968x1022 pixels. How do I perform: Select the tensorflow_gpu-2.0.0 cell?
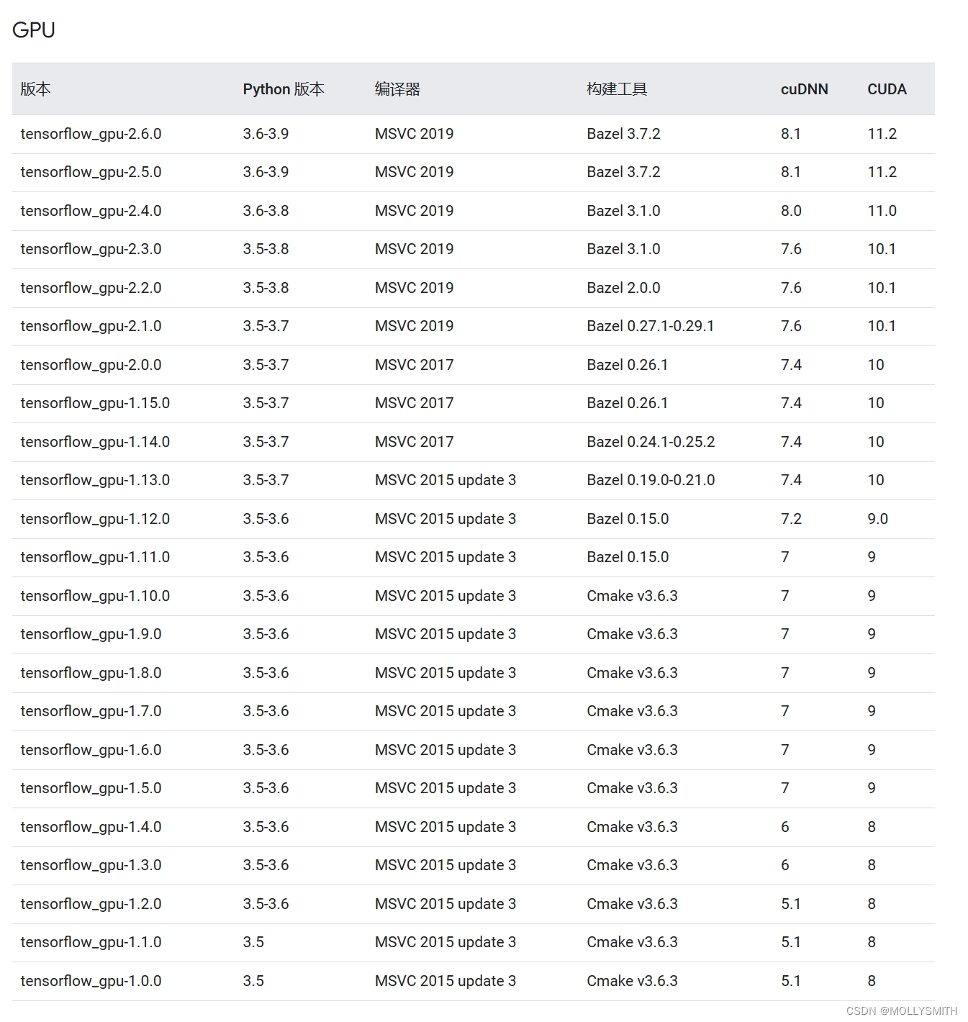[91, 365]
